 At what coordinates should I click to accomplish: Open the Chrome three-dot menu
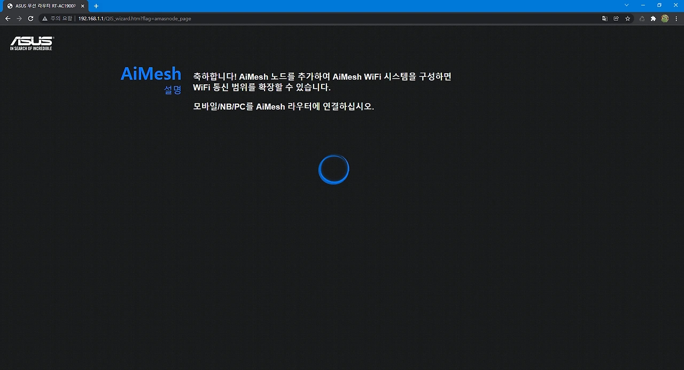coord(677,18)
